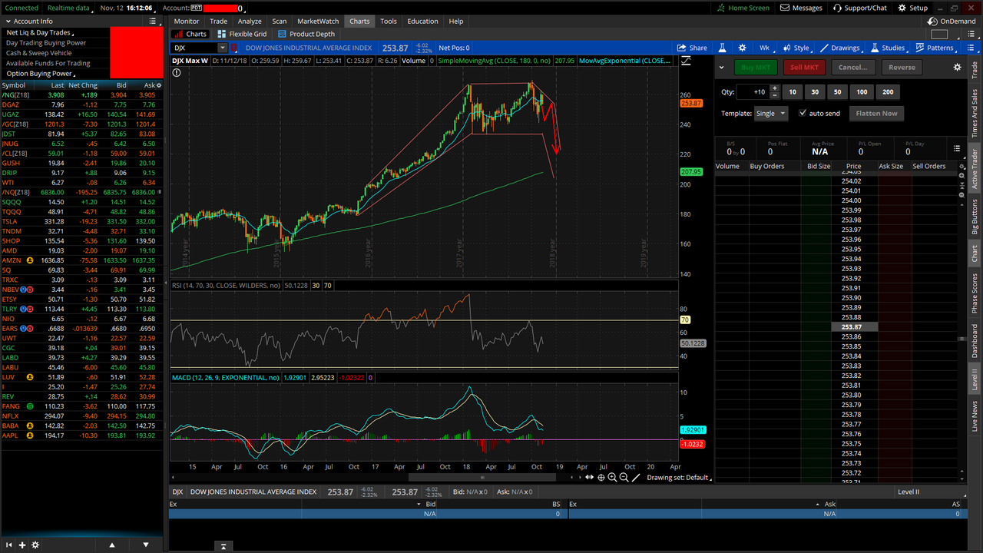The width and height of the screenshot is (983, 553).
Task: Click the flask Edit Studies icon
Action: (x=723, y=48)
